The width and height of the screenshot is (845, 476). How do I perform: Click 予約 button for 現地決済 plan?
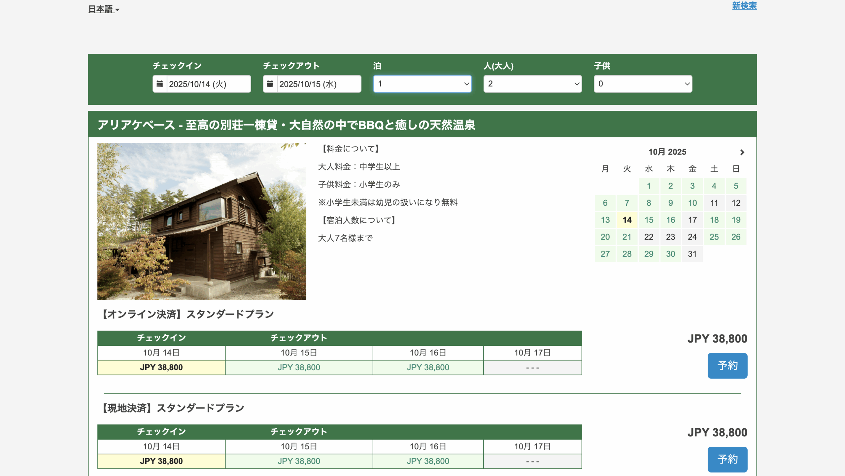click(727, 459)
